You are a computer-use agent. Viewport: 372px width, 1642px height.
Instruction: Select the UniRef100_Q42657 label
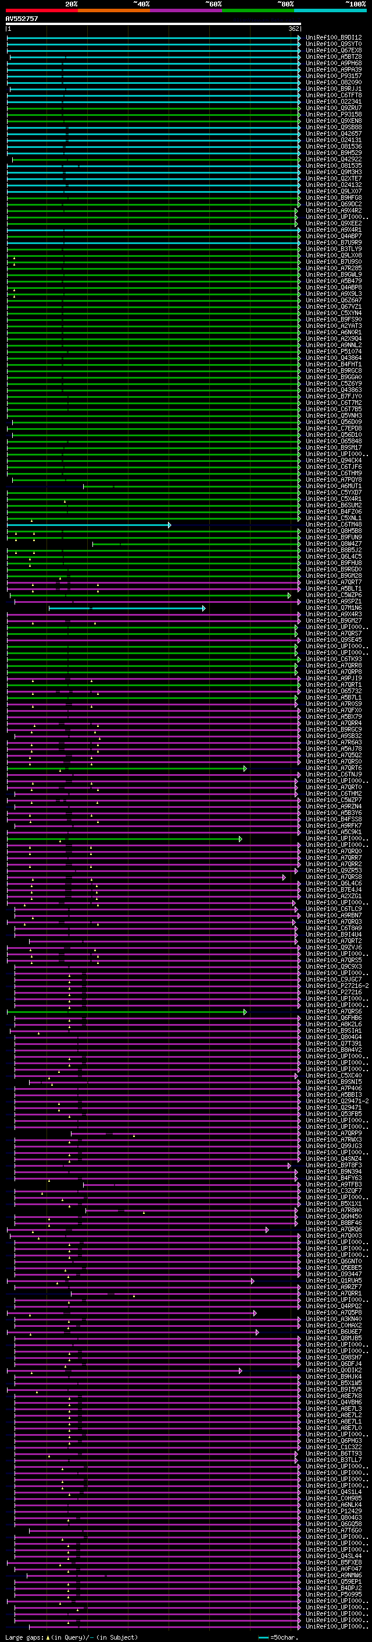(333, 133)
